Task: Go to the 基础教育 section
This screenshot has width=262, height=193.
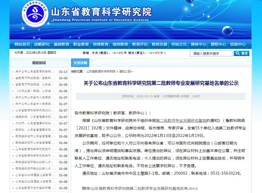Action: pos(61,44)
